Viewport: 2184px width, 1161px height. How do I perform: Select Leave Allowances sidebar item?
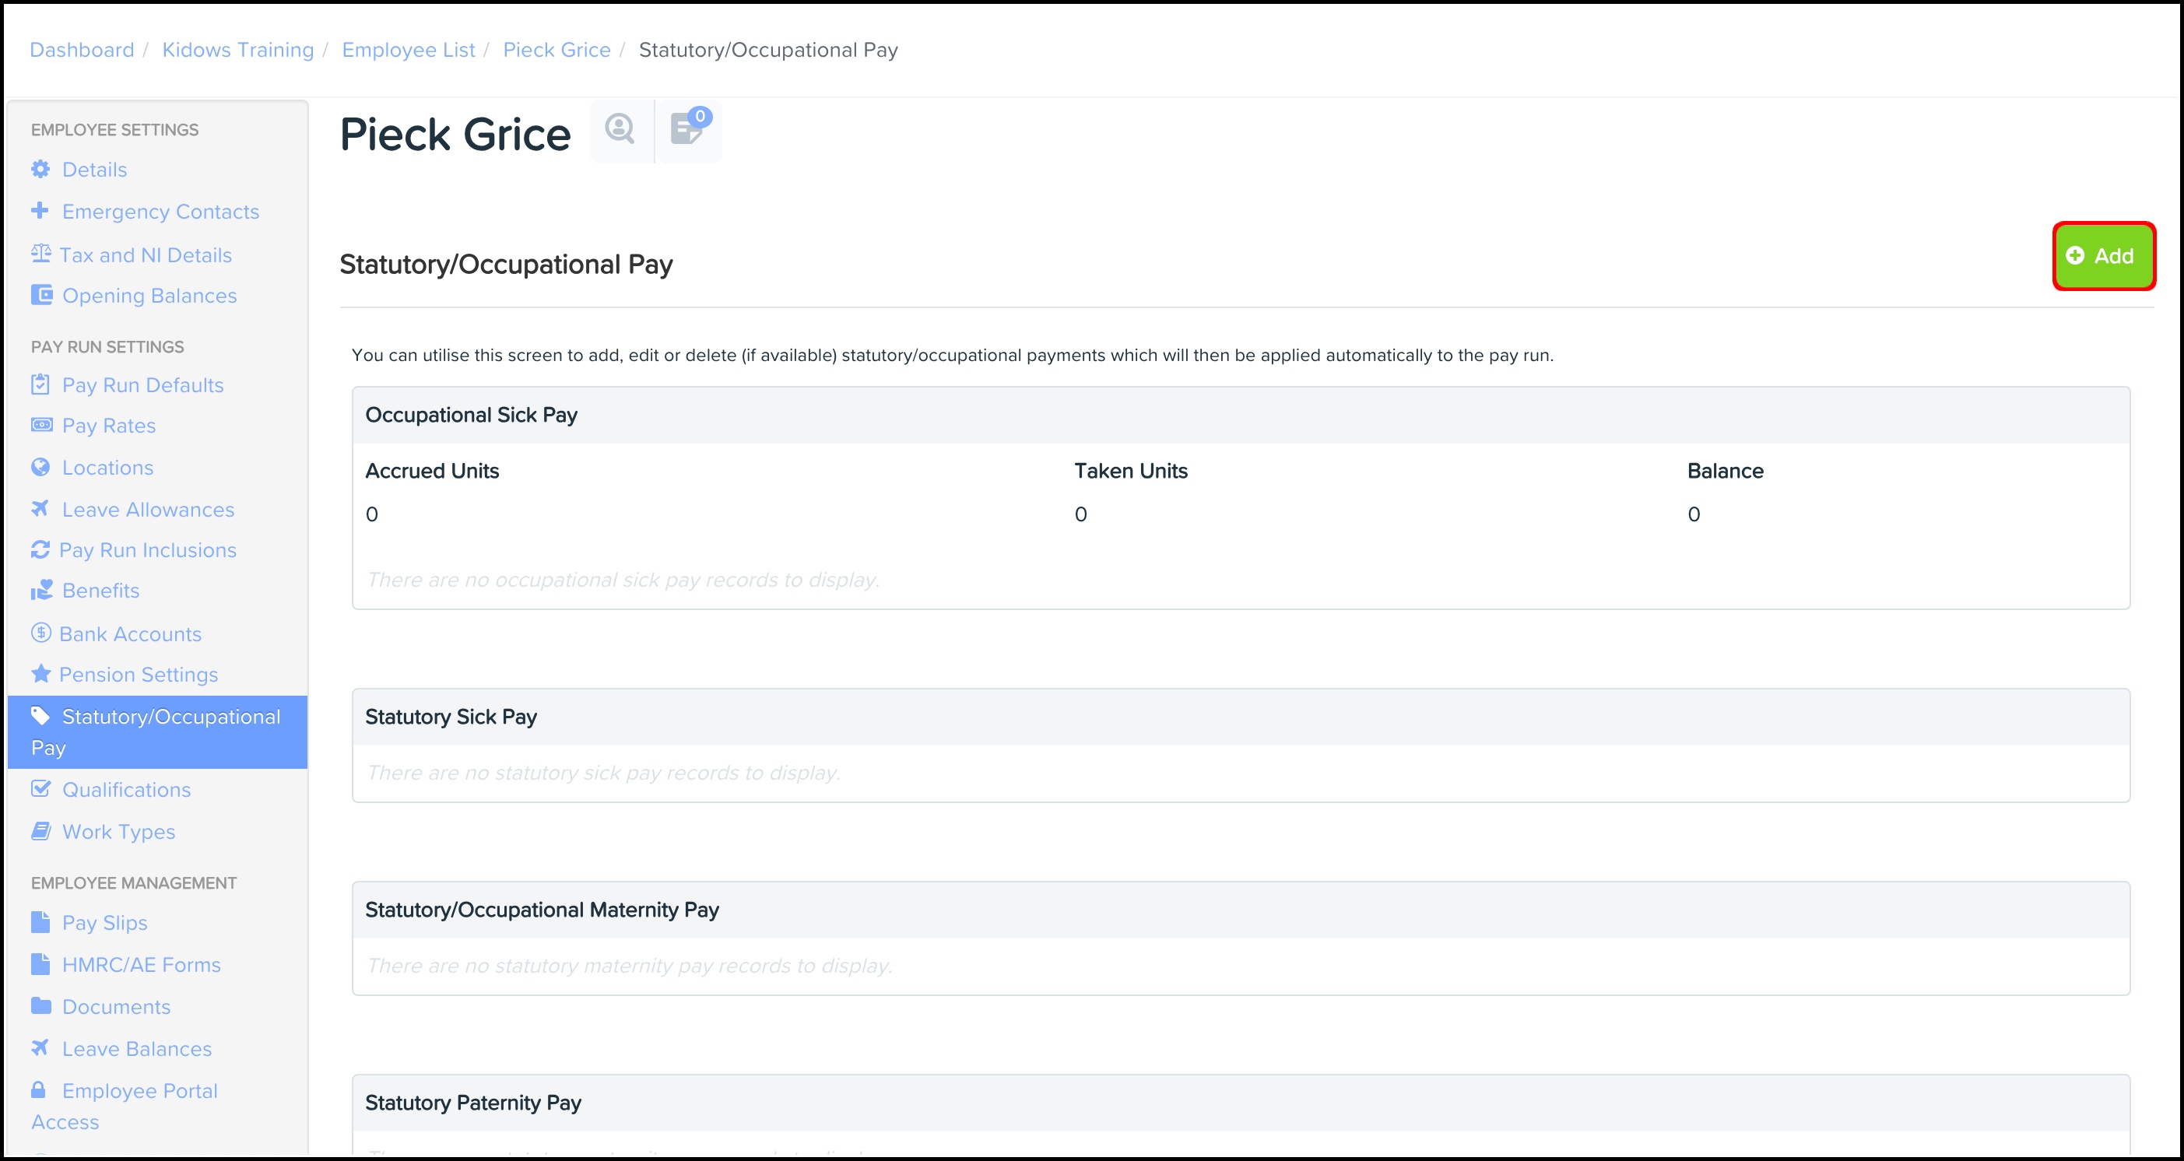(x=148, y=510)
